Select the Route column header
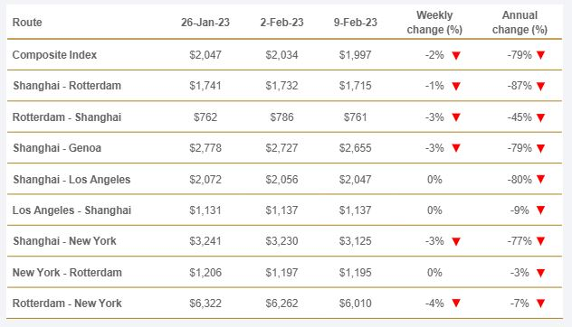Image resolution: width=572 pixels, height=327 pixels. (27, 23)
